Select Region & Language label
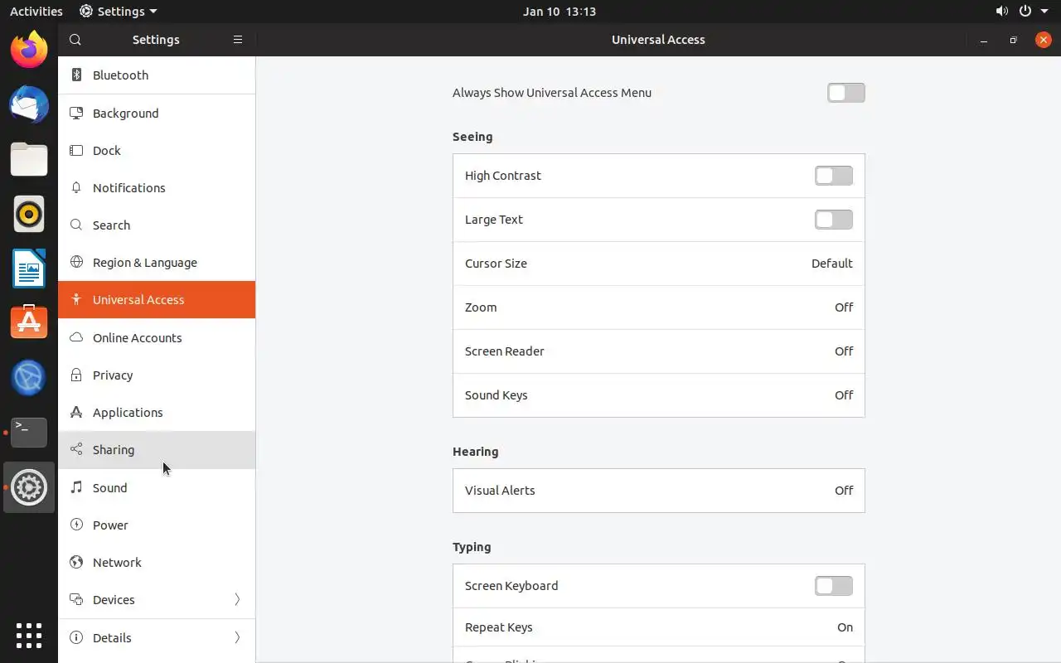The height and width of the screenshot is (663, 1061). tap(145, 262)
